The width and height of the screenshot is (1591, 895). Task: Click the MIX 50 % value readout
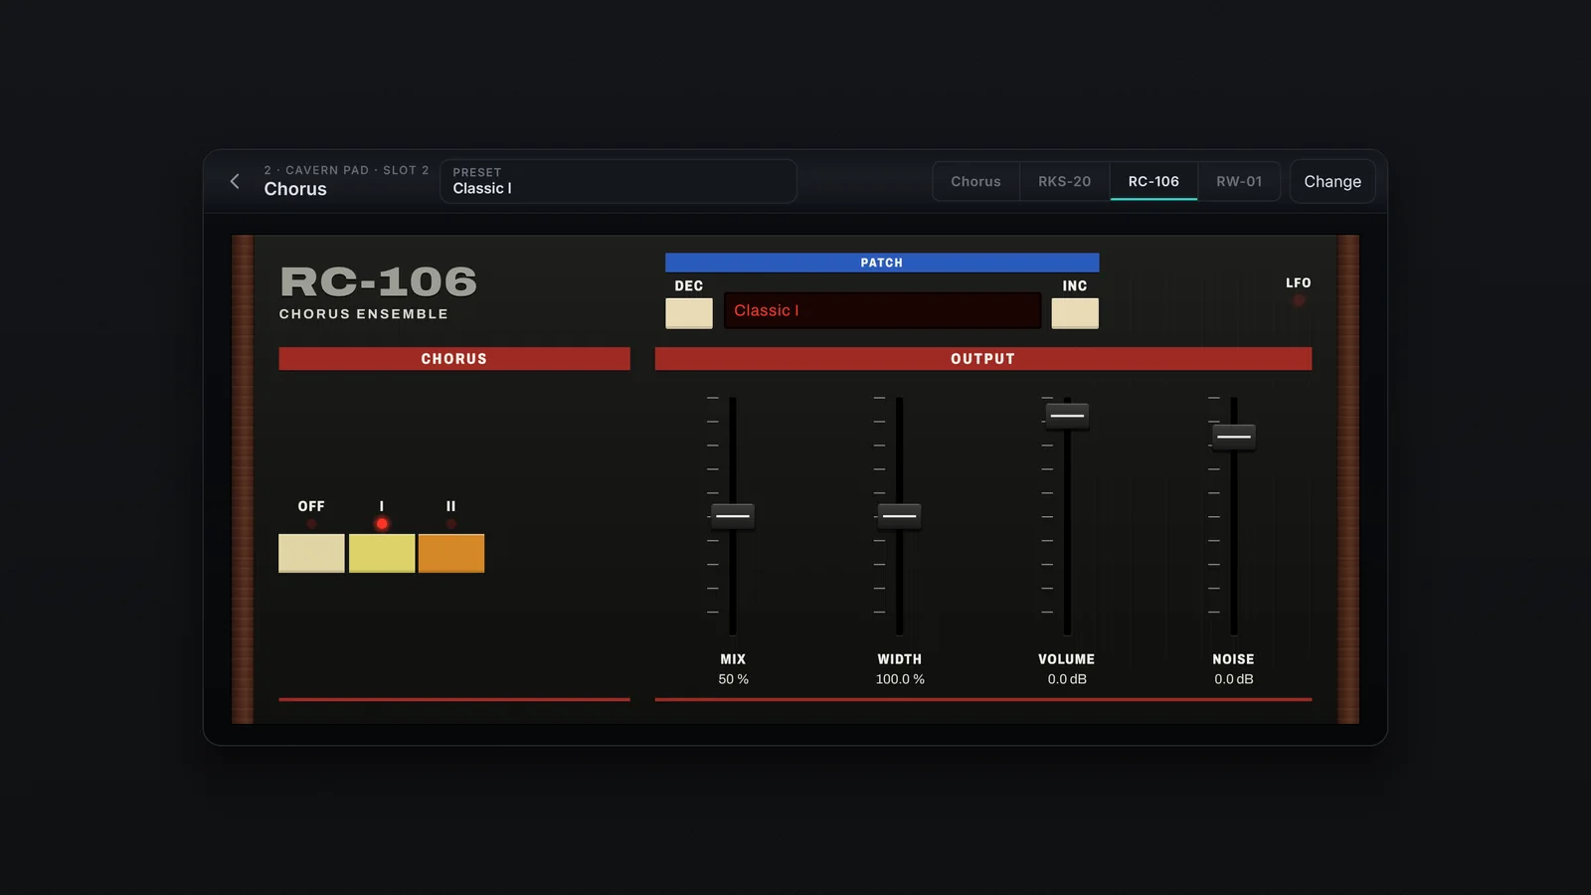click(734, 679)
